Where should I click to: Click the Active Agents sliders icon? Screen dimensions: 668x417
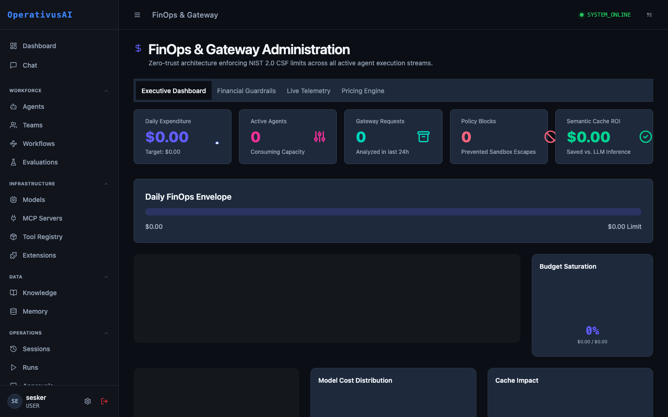click(320, 137)
